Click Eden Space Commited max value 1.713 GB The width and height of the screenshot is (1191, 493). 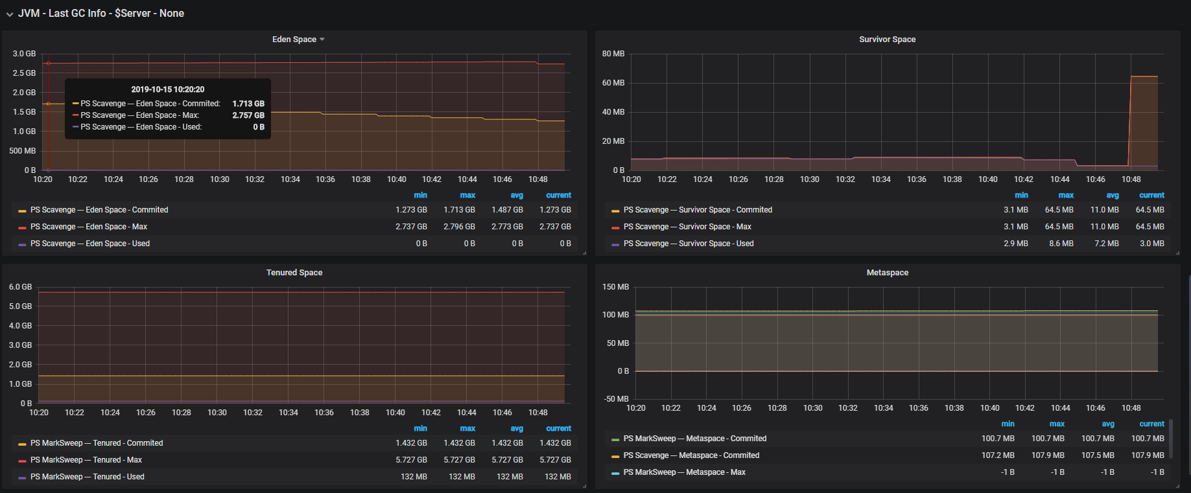459,210
